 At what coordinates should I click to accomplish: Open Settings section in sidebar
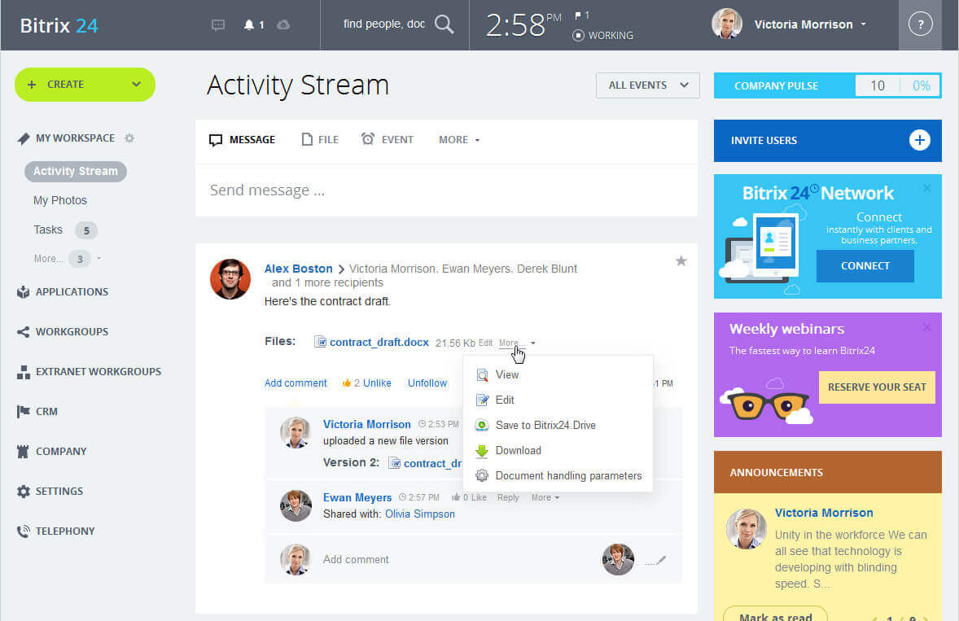[59, 492]
